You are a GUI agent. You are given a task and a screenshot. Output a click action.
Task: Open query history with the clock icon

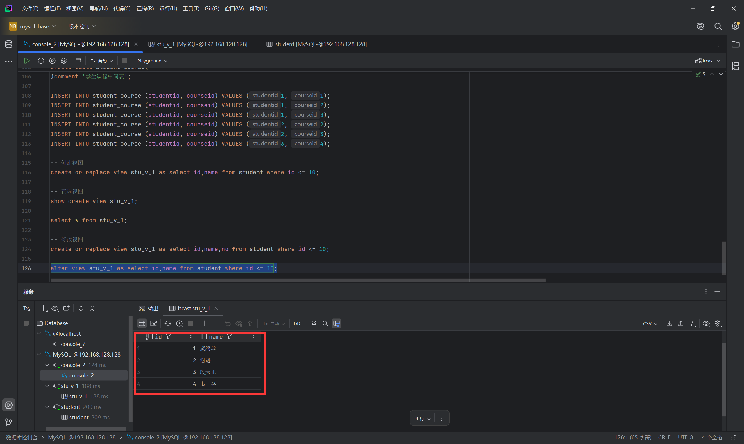click(41, 61)
